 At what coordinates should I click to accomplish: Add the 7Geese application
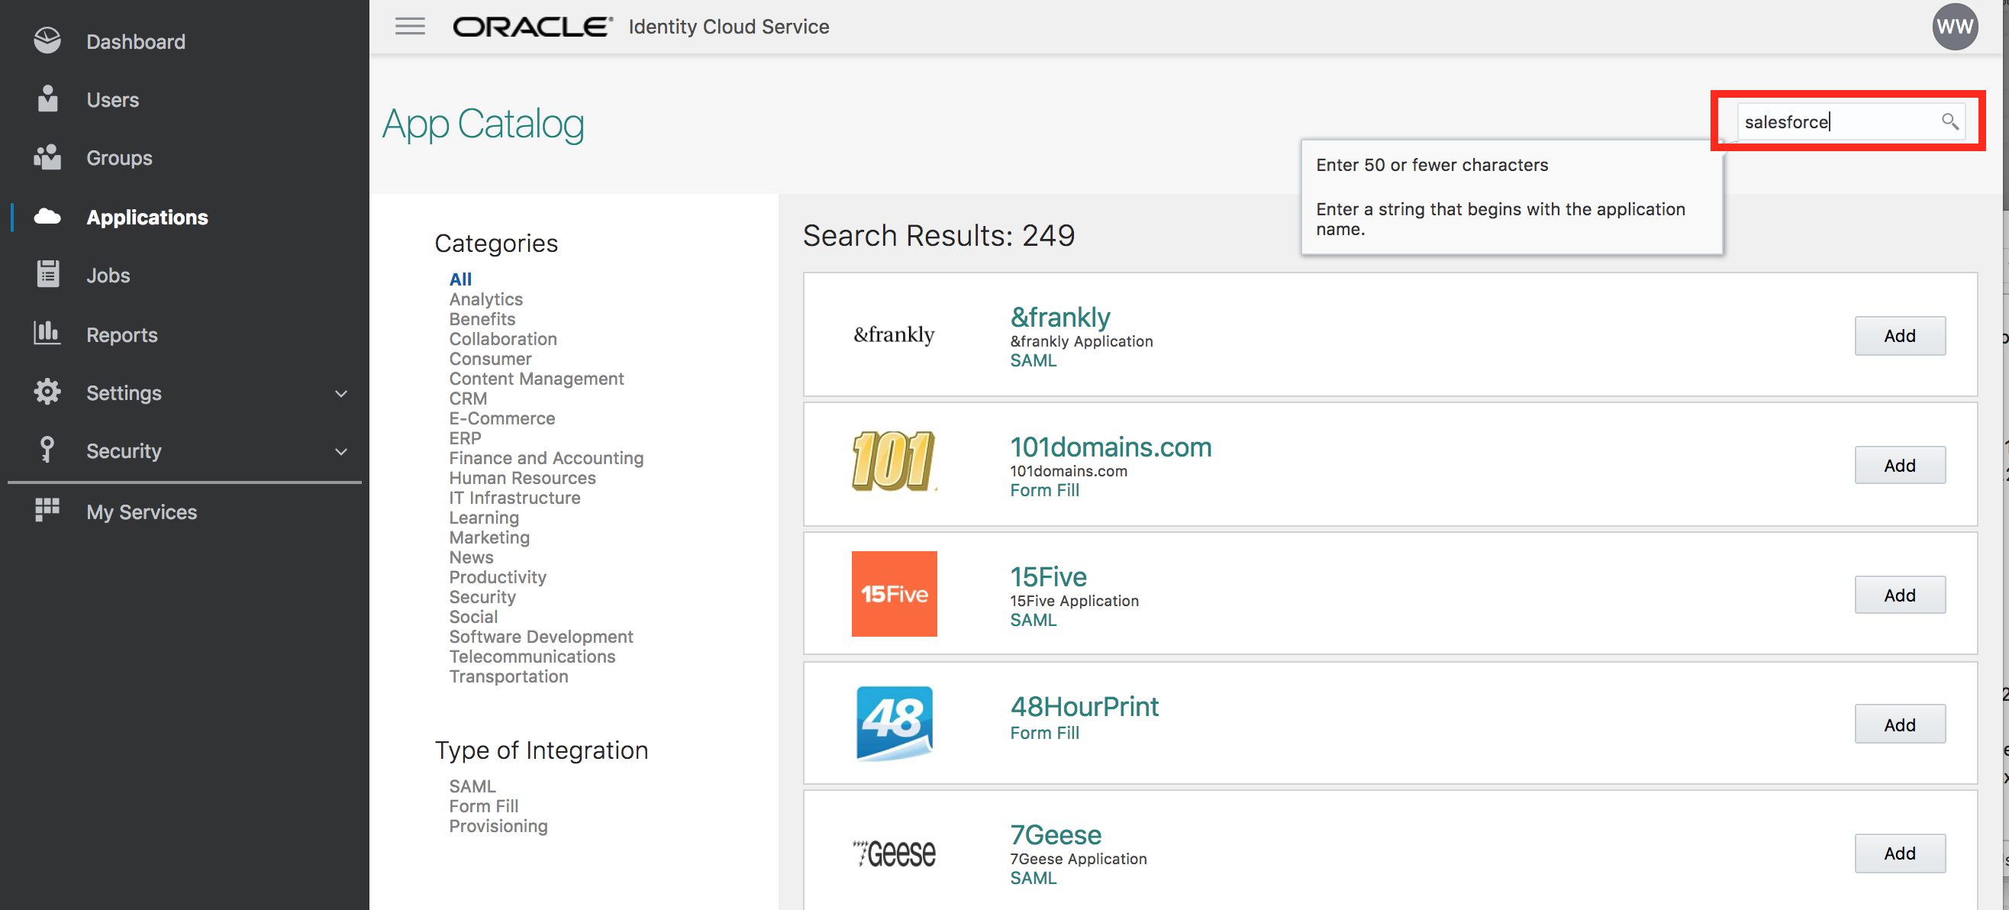pos(1899,853)
